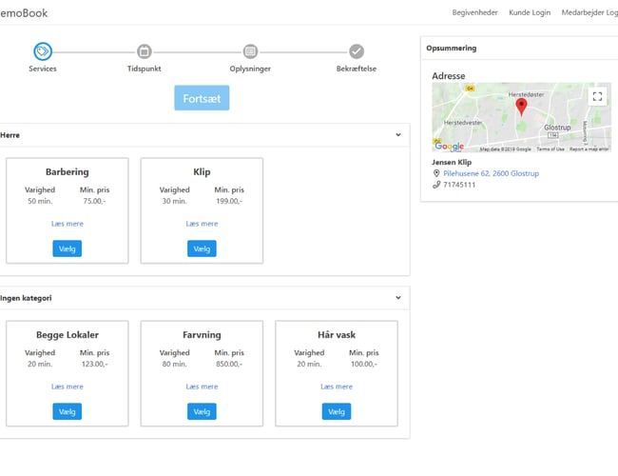618x476 pixels.
Task: Click the Bekræftelse checkmark step icon
Action: [357, 51]
